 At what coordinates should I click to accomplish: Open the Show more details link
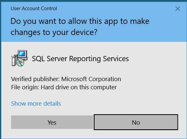pyautogui.click(x=36, y=103)
